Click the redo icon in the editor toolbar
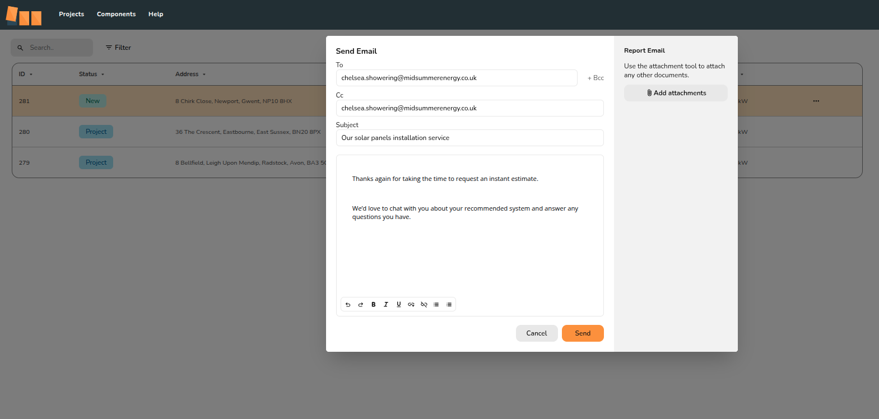 click(x=361, y=305)
